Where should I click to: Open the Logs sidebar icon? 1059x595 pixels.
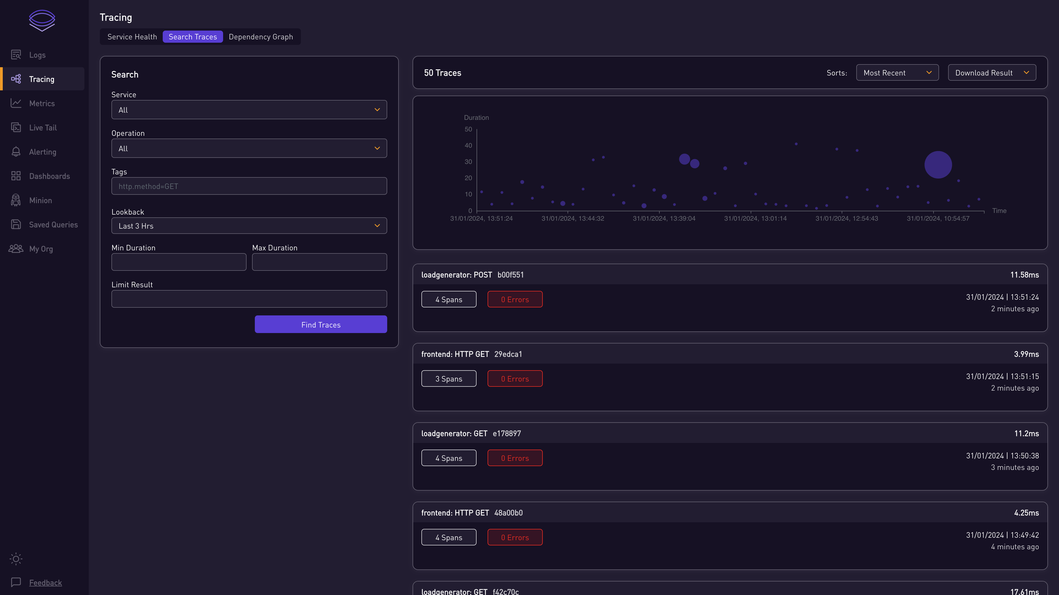(16, 55)
